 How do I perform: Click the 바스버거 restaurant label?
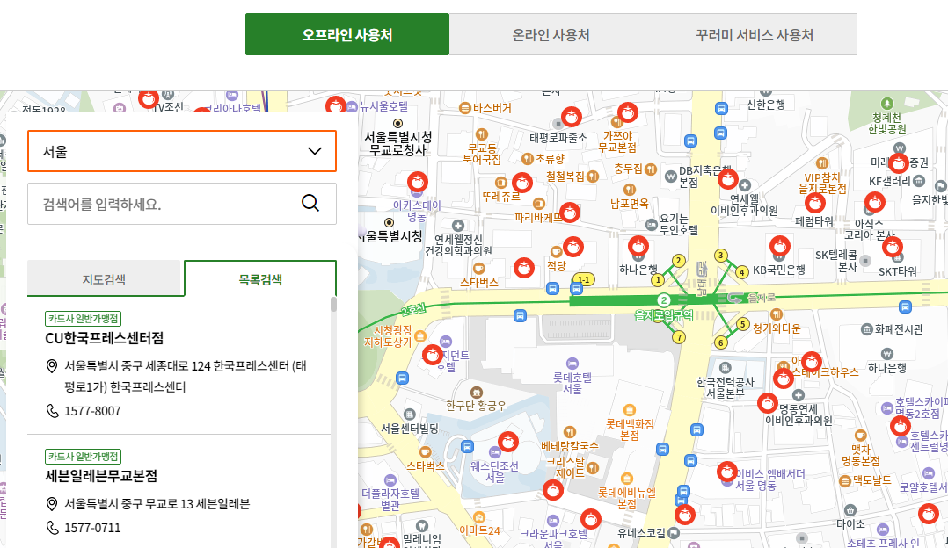492,108
